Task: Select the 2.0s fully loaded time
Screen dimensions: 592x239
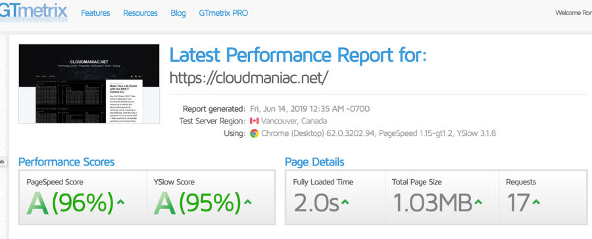Action: pos(316,203)
